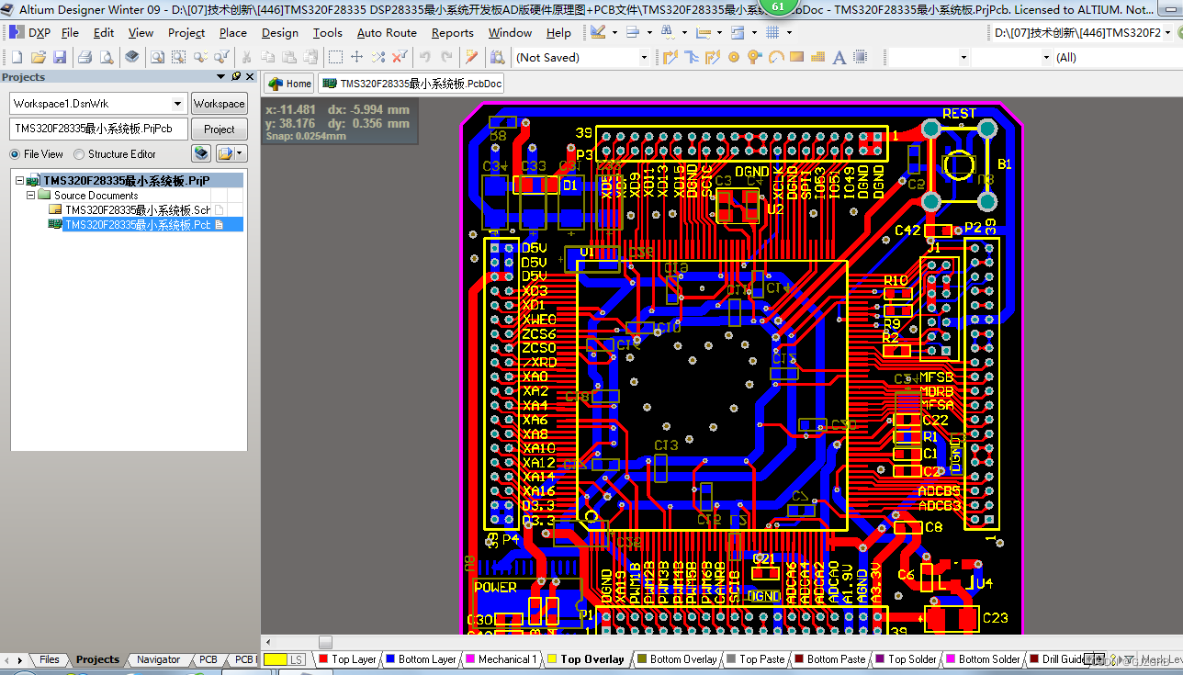The height and width of the screenshot is (675, 1183).
Task: Click the Grids icon in toolbar
Action: [x=772, y=32]
